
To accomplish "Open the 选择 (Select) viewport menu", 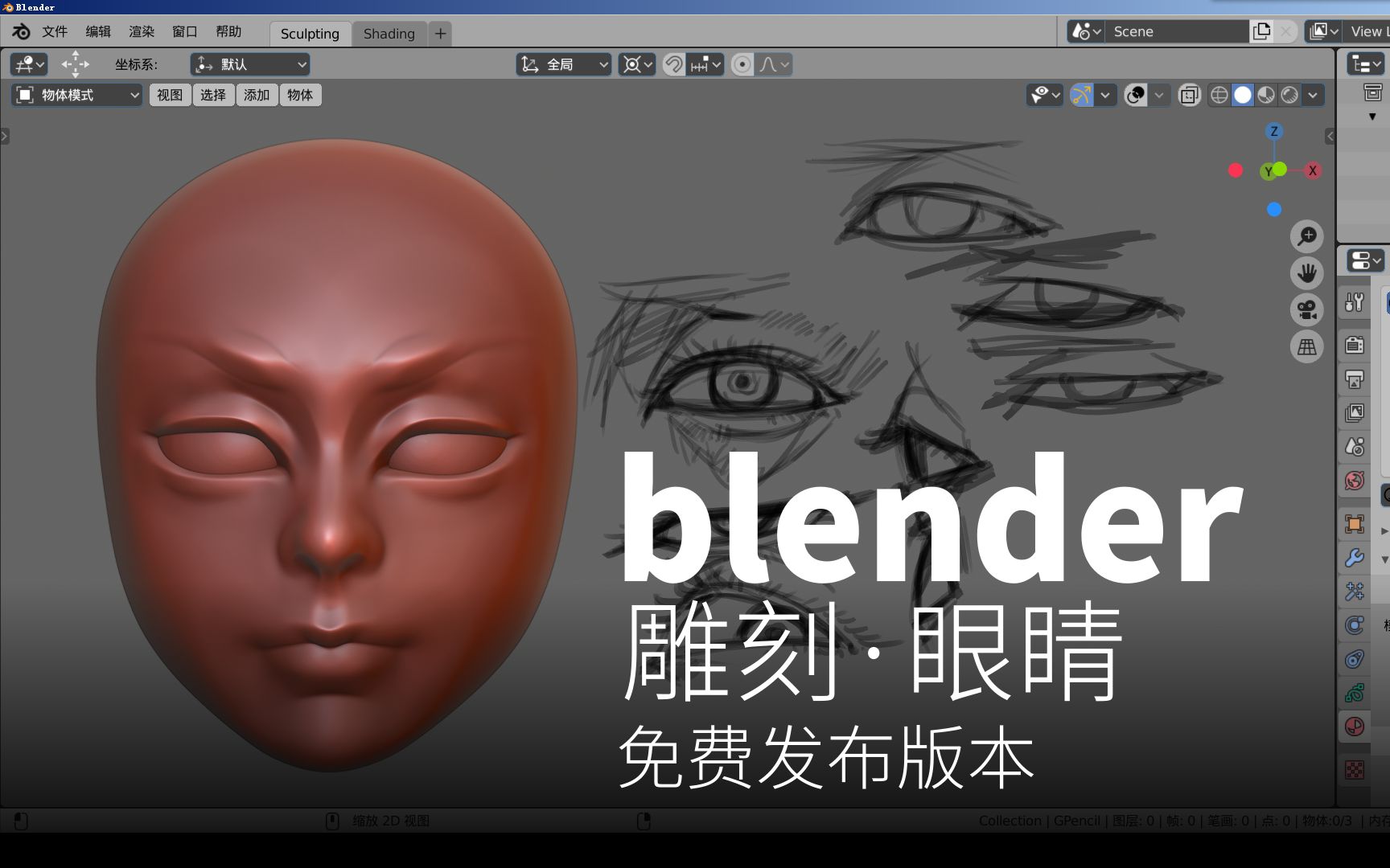I will pyautogui.click(x=213, y=95).
